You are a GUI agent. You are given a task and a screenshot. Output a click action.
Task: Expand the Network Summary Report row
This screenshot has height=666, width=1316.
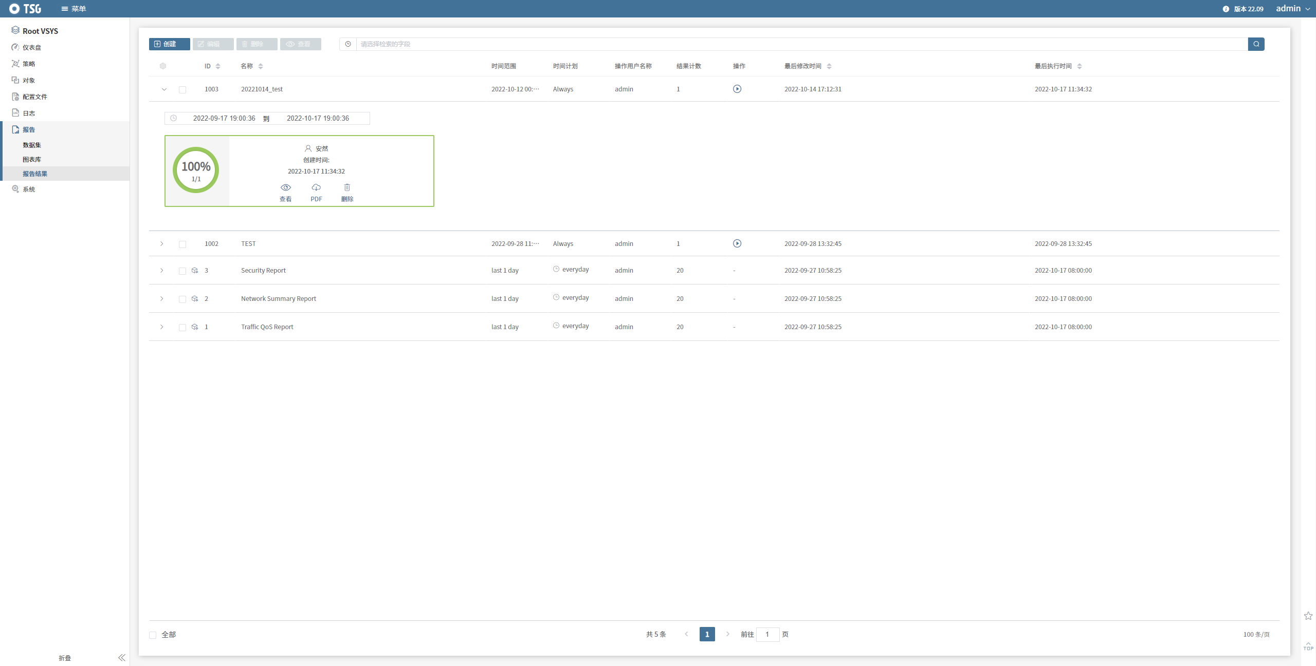(x=161, y=299)
